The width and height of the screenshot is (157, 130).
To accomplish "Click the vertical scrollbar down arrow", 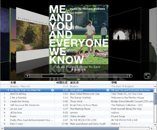I will coord(155,125).
